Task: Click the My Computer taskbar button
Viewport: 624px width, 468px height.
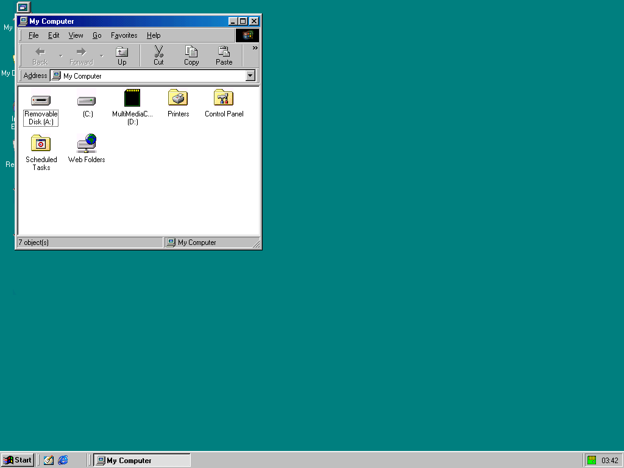Action: click(x=141, y=460)
